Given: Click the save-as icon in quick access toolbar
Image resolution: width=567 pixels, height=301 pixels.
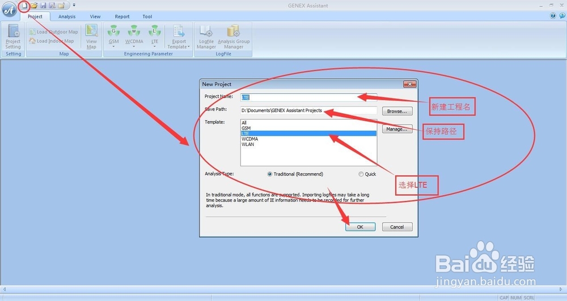Looking at the screenshot, I should coord(52,6).
